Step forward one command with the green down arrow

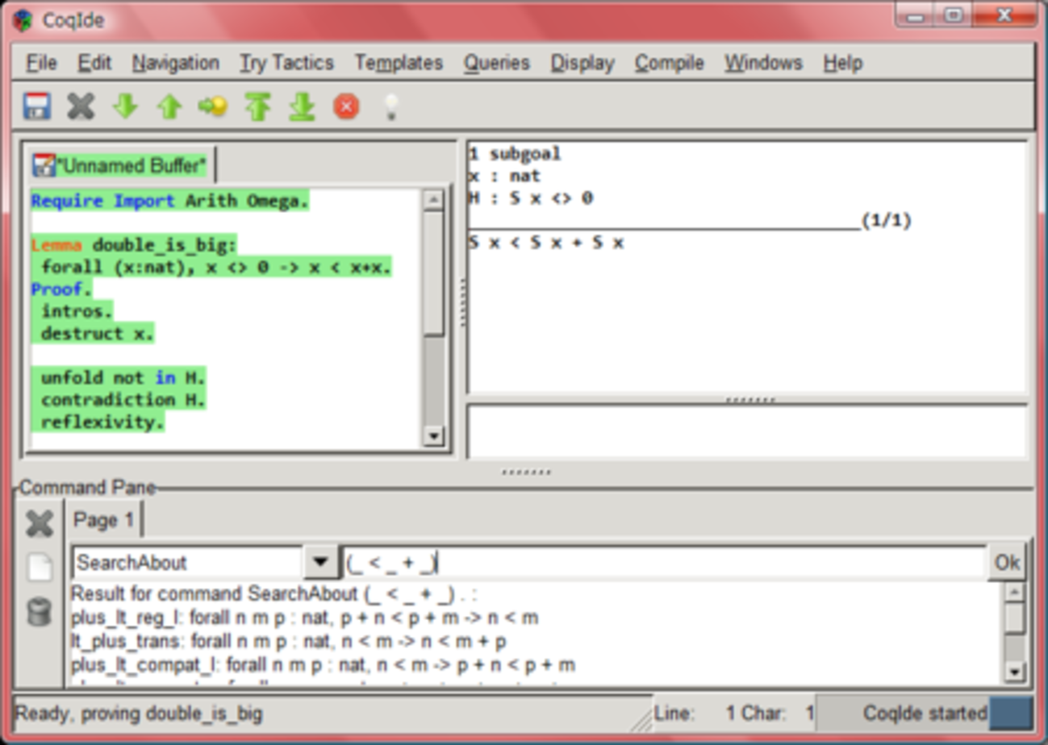coord(125,106)
